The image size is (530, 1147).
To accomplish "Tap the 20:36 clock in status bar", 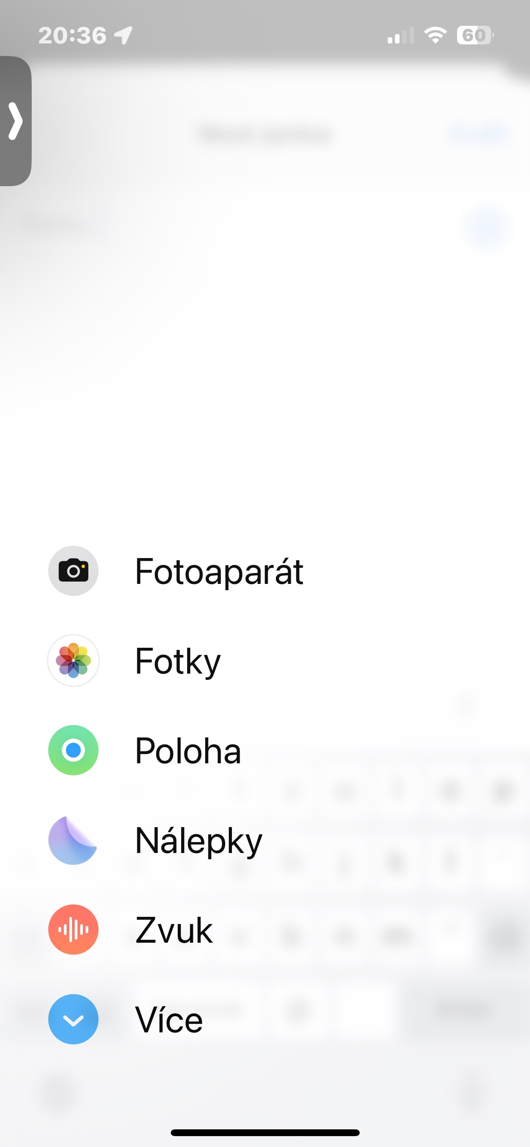I will pyautogui.click(x=72, y=35).
